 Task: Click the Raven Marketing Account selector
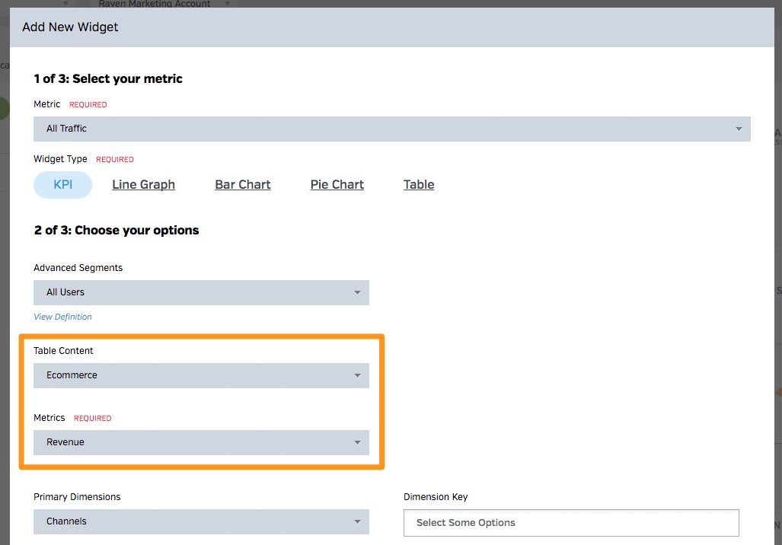pos(155,4)
